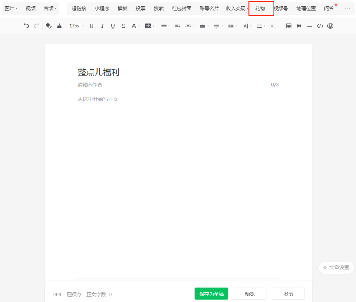Insert a 账号名片 account card

209,9
